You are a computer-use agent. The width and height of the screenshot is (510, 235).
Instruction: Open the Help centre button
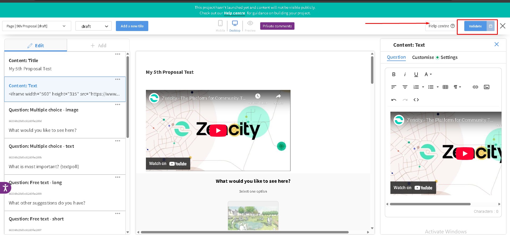click(441, 26)
